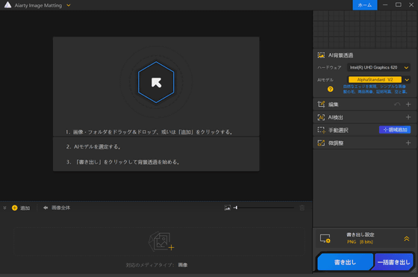Click the 編集 crop edit icon
Screen dimensions: 418x277
[x=321, y=105]
